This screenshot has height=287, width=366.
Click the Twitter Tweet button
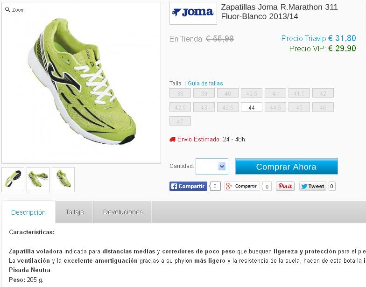pyautogui.click(x=313, y=186)
